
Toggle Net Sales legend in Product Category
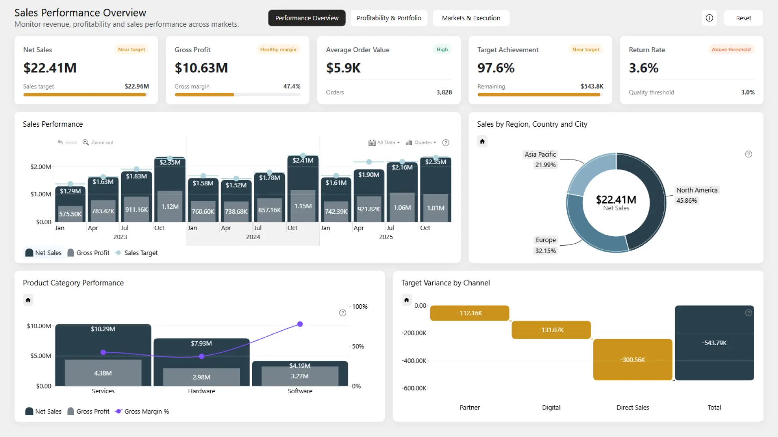click(x=43, y=412)
